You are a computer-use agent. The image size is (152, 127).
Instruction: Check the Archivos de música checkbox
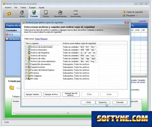(x=26, y=56)
